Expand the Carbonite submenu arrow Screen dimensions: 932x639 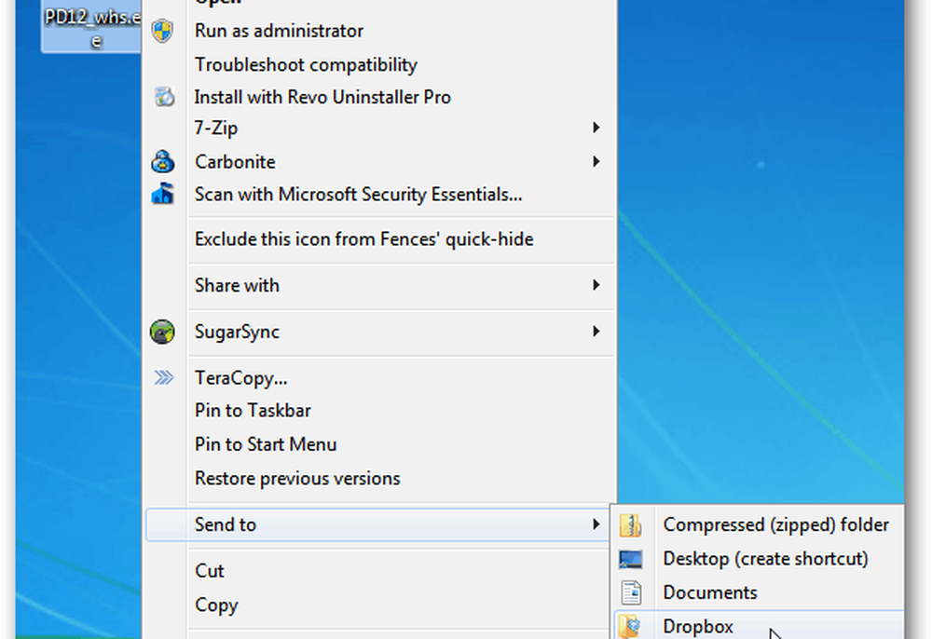pyautogui.click(x=596, y=161)
